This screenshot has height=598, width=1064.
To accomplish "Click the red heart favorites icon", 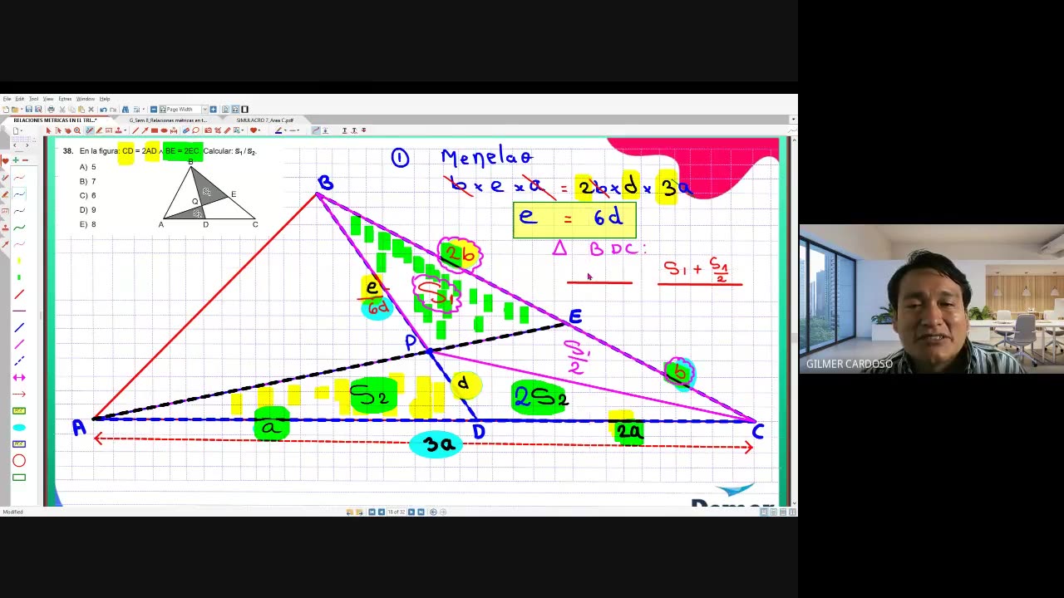I will point(254,130).
